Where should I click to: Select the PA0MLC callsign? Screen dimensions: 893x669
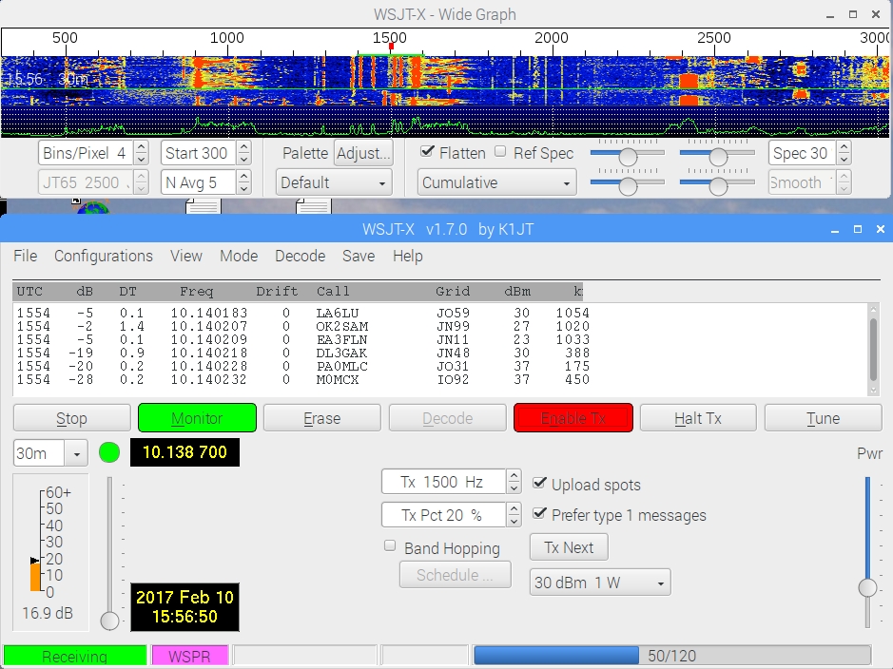click(x=341, y=367)
